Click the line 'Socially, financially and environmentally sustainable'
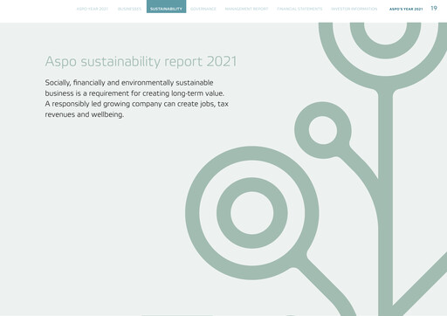 click(x=129, y=83)
